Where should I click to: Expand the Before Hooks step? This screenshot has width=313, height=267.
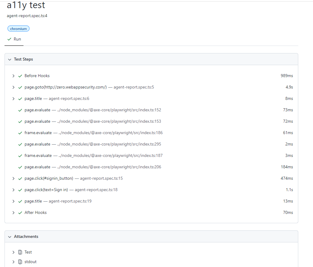point(13,76)
